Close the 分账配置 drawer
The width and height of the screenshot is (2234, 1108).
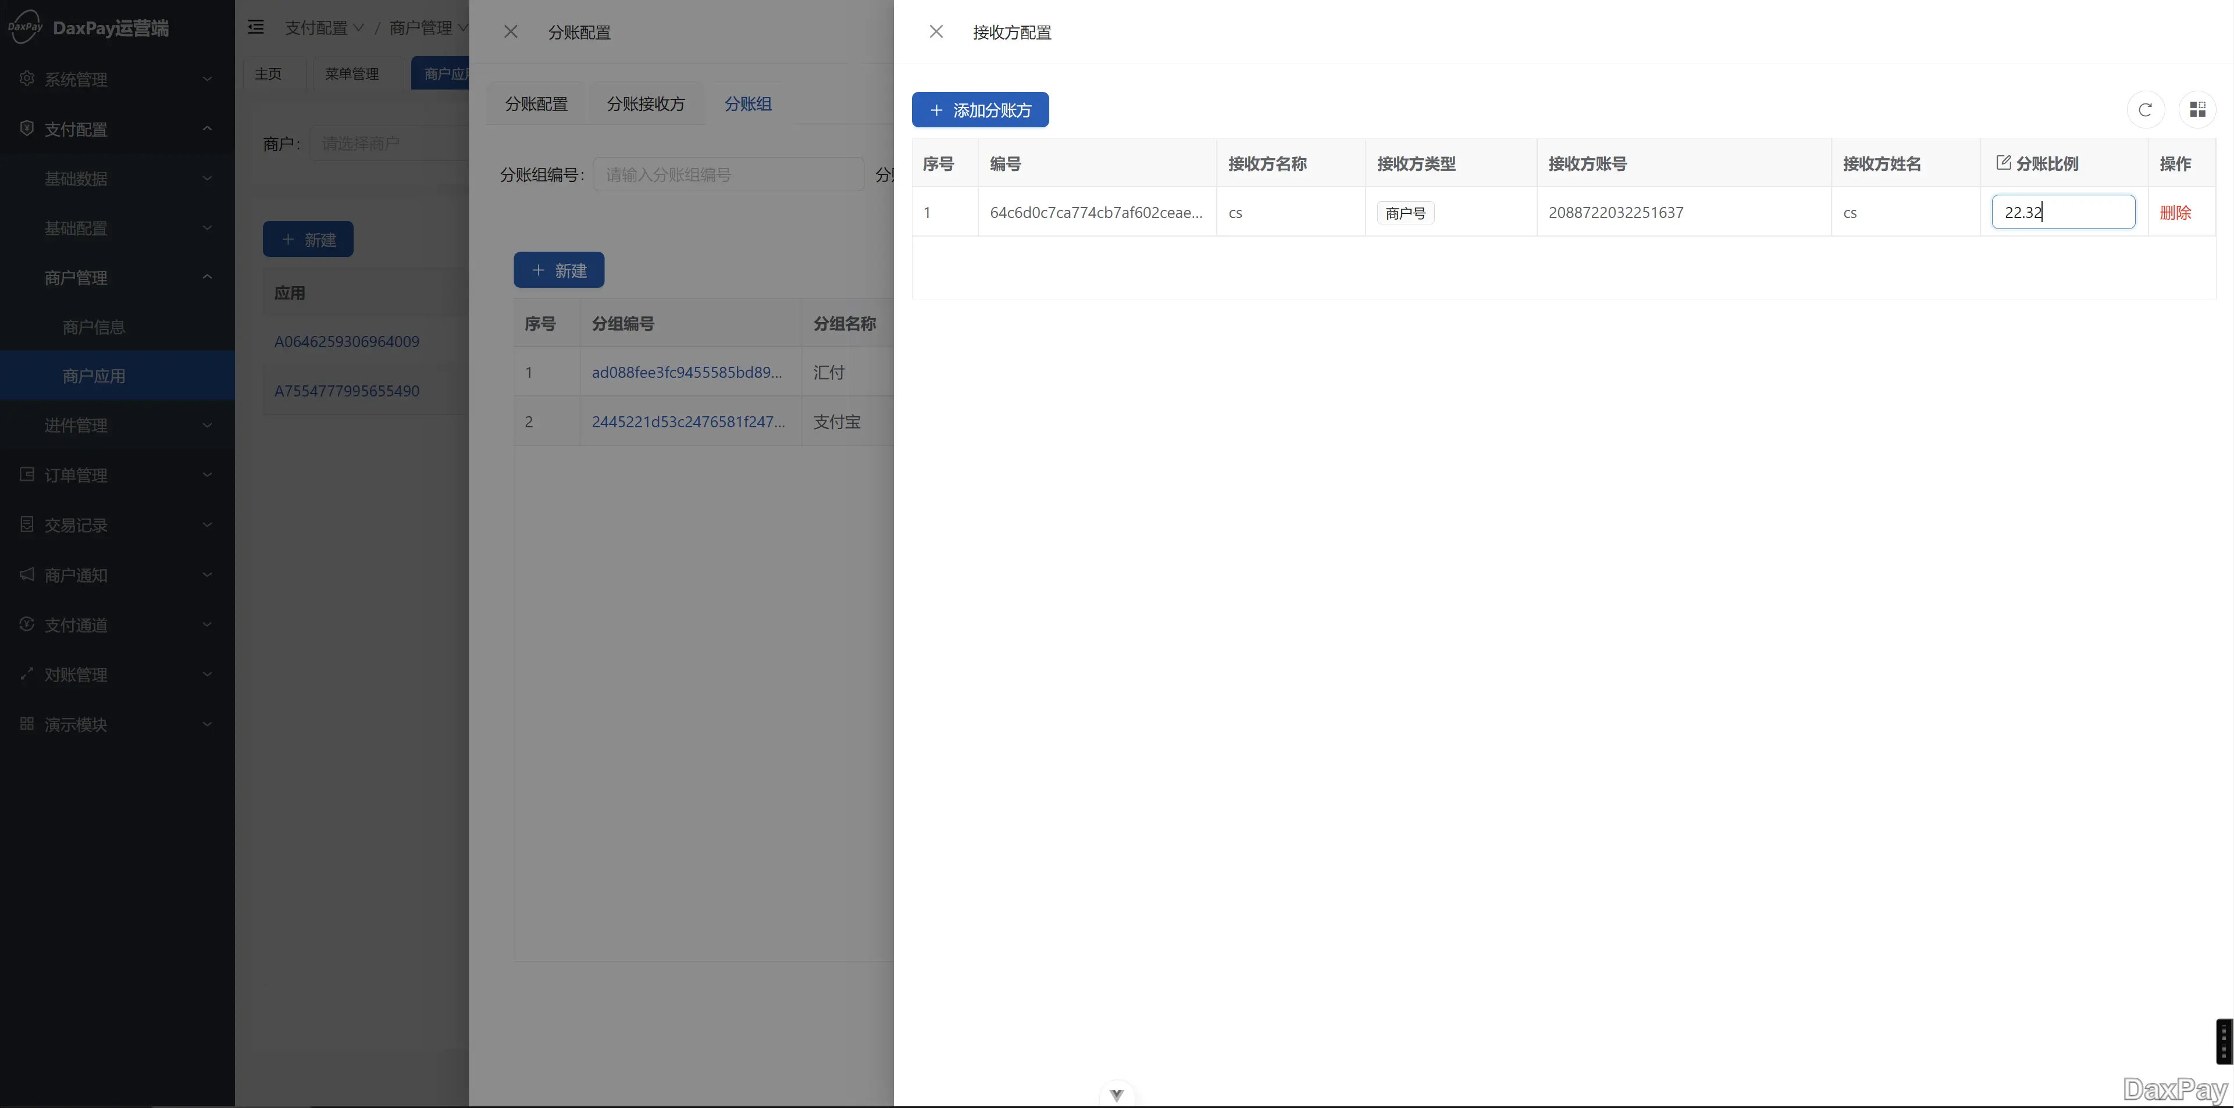pyautogui.click(x=511, y=32)
